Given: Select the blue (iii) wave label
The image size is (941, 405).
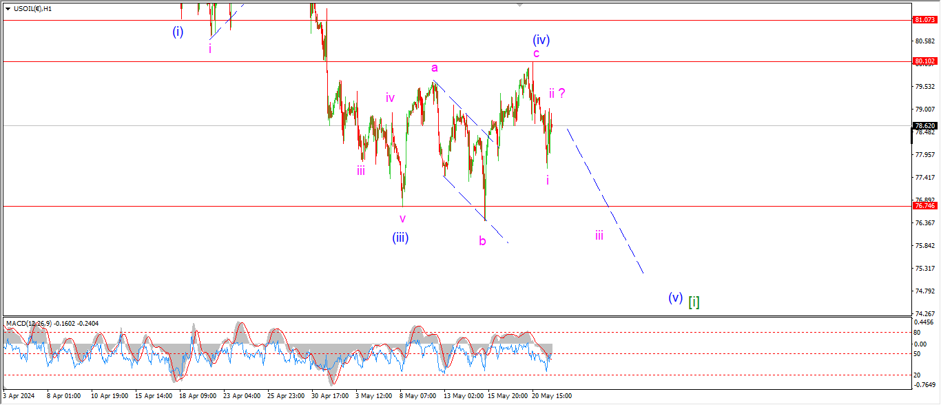Looking at the screenshot, I should click(x=401, y=238).
